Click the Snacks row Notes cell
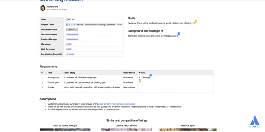The width and height of the screenshot is (265, 132). (176, 89)
